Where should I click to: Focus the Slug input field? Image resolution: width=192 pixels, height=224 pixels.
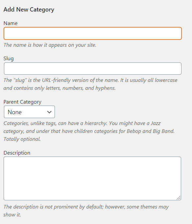tap(93, 68)
